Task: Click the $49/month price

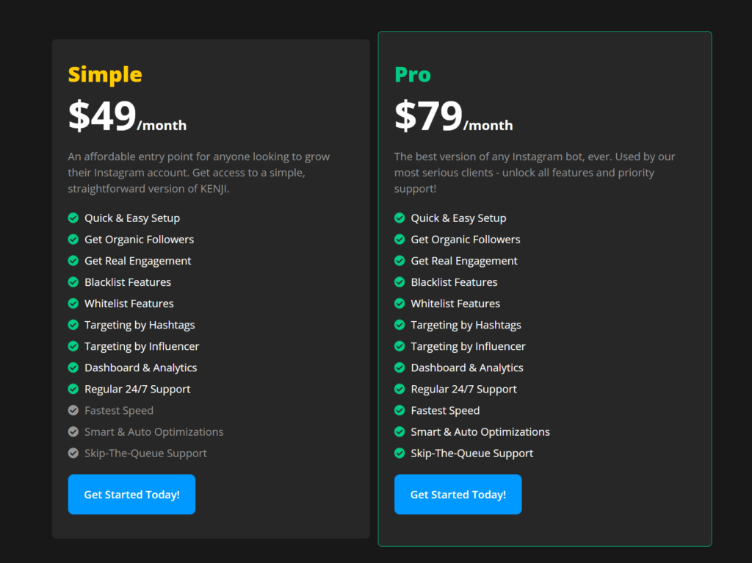Action: (127, 116)
